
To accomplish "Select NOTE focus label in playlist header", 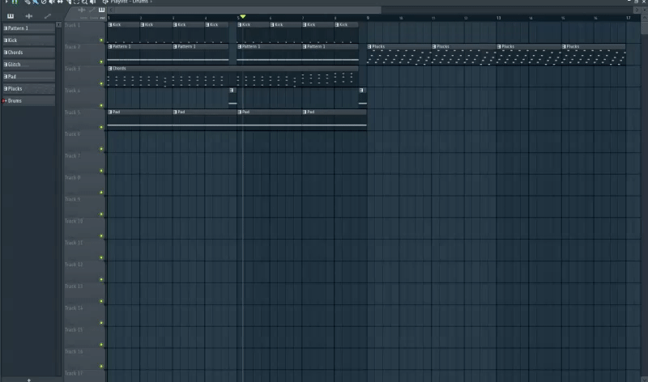I will point(84,18).
